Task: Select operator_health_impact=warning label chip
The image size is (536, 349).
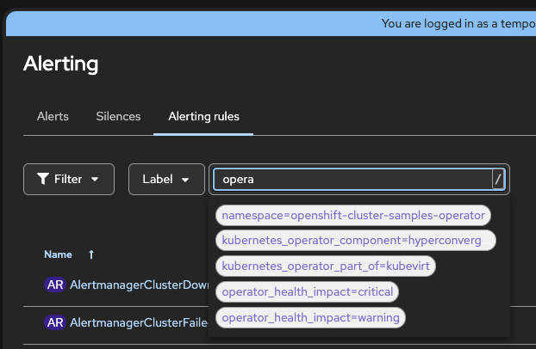Action: pos(310,317)
